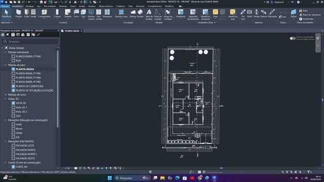Choose the Identificar ambiente tool

click(x=206, y=15)
